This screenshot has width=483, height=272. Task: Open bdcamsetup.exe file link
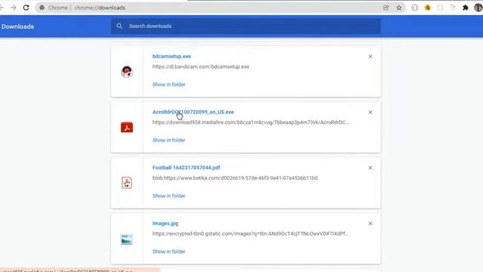click(171, 56)
